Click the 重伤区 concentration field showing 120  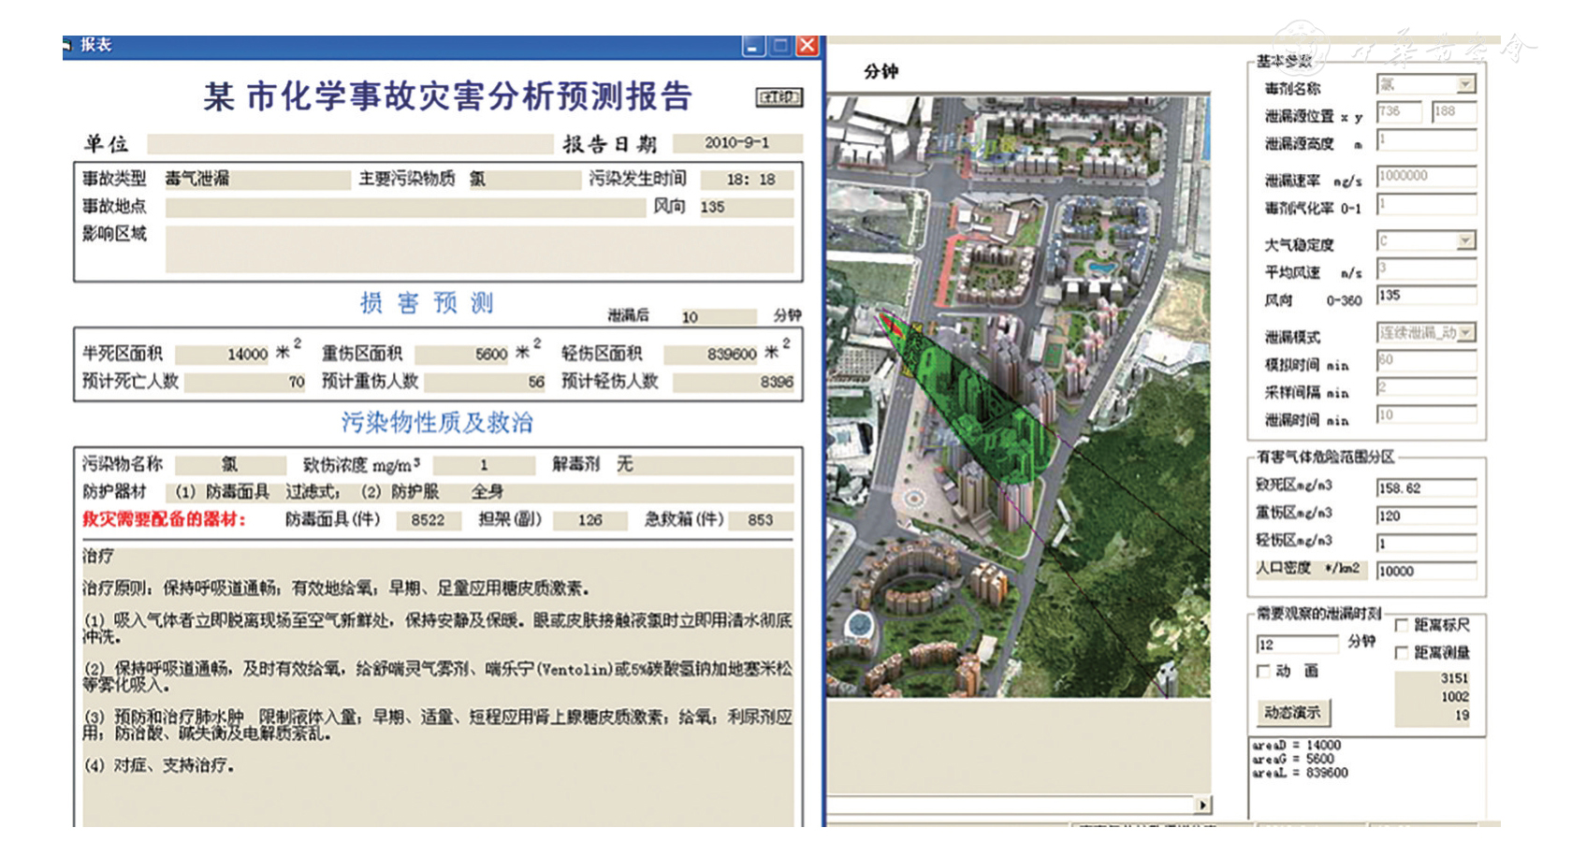pos(1425,515)
